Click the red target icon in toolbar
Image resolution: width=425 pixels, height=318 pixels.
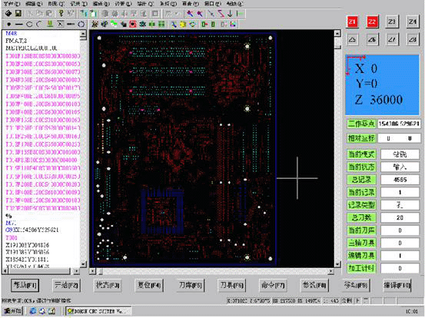coord(132,25)
